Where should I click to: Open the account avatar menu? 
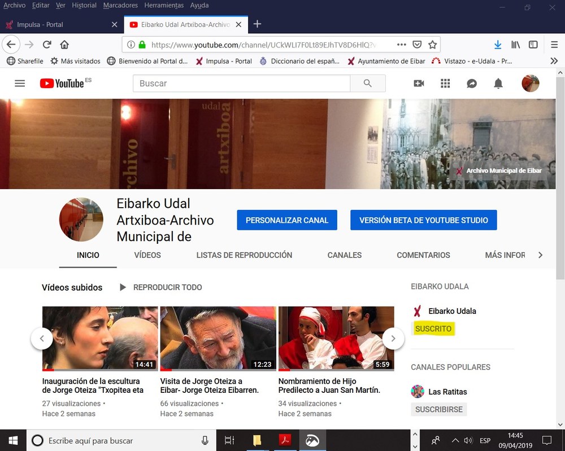pyautogui.click(x=531, y=84)
